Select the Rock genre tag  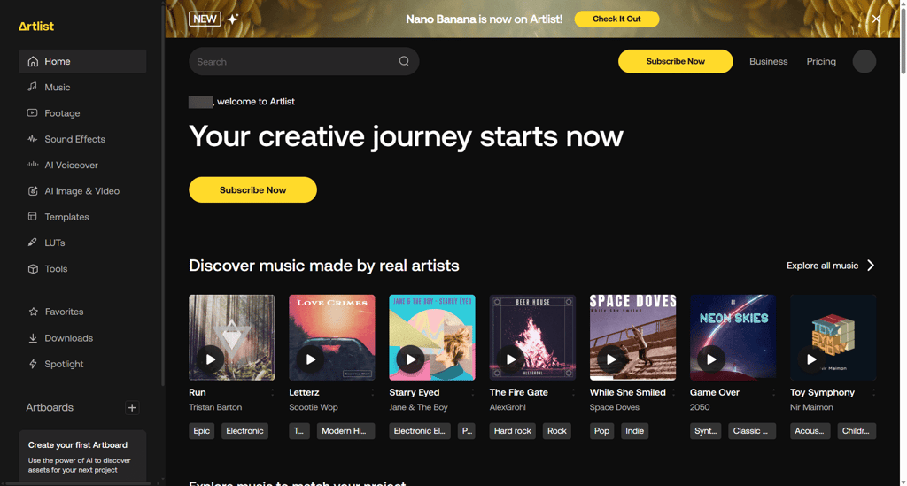coord(556,431)
